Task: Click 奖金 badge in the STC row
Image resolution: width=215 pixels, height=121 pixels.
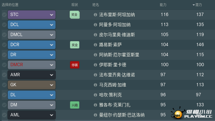Action: click(x=75, y=15)
